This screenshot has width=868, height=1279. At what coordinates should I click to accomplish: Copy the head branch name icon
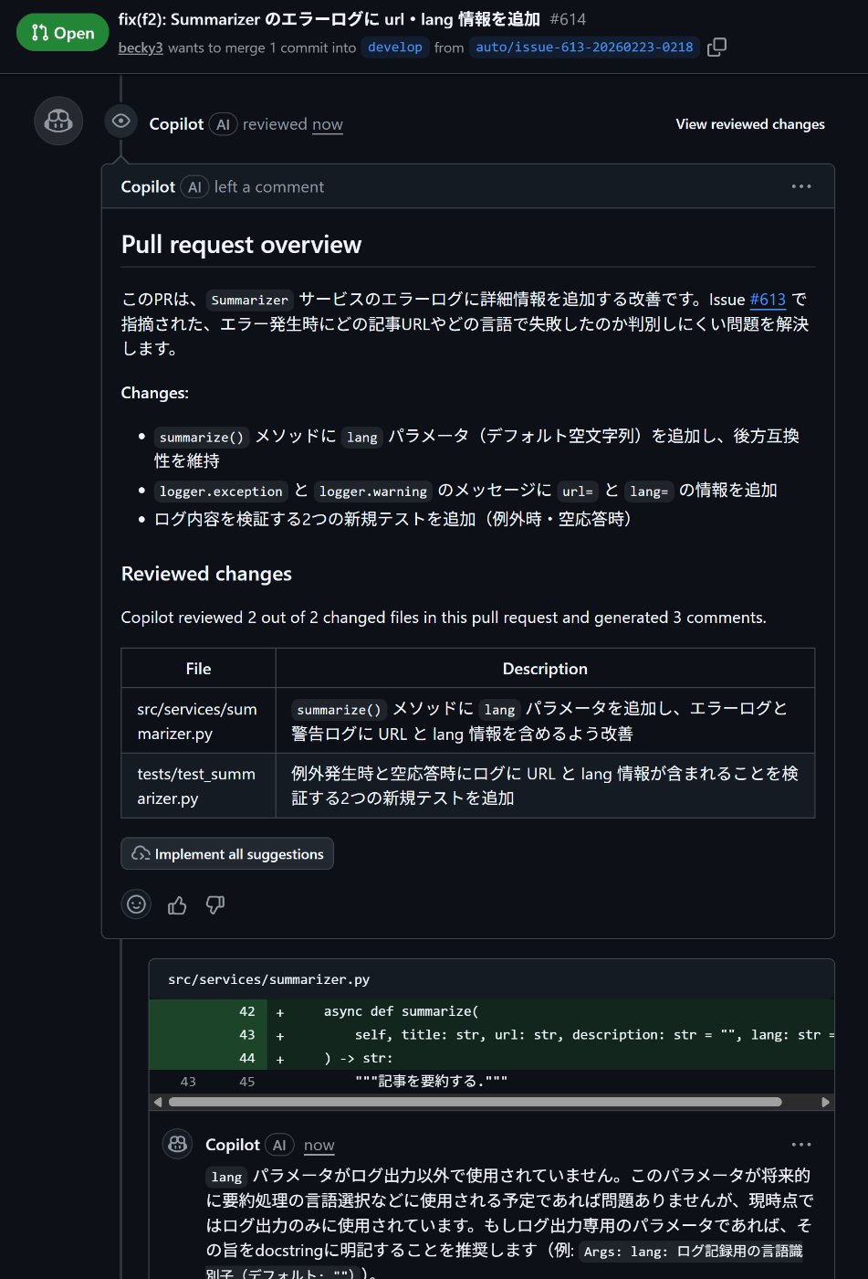(x=717, y=48)
